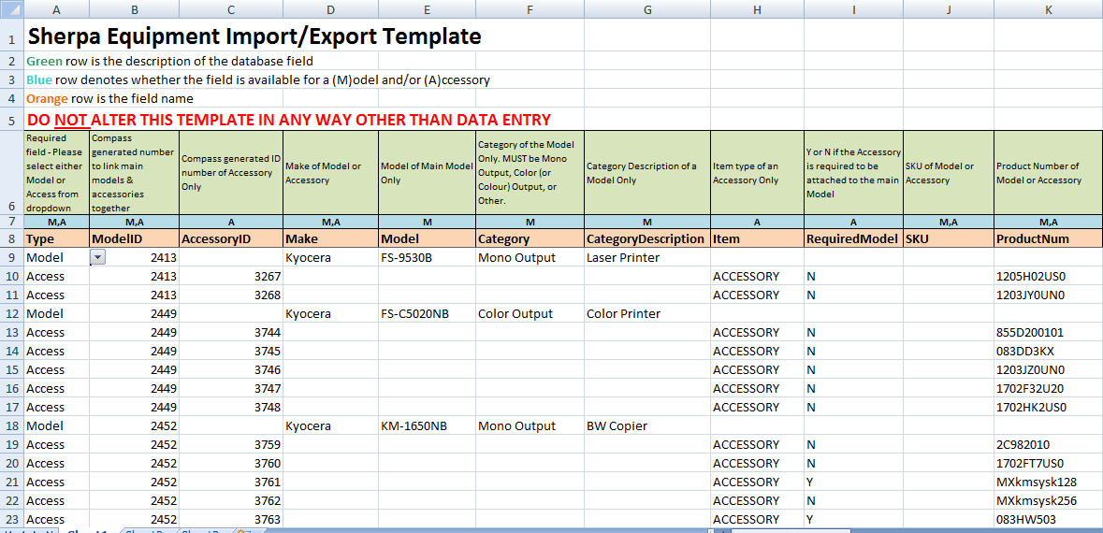This screenshot has height=533, width=1103.
Task: Click product number '083HW503'
Action: tap(1048, 520)
